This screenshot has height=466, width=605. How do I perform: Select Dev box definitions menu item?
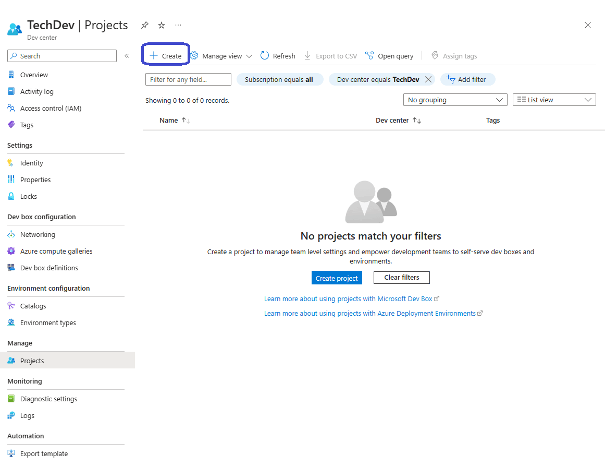pyautogui.click(x=49, y=268)
